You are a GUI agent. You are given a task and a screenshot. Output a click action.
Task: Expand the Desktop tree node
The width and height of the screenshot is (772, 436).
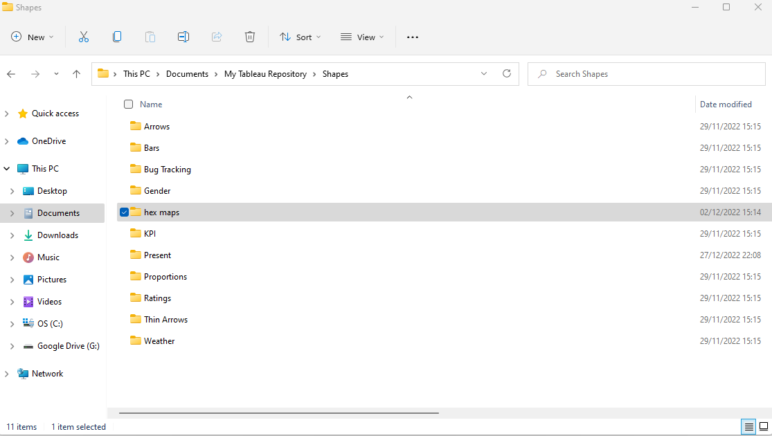click(x=12, y=191)
